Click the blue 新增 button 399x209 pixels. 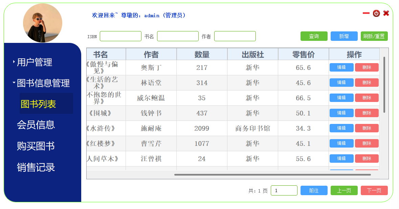tap(344, 36)
